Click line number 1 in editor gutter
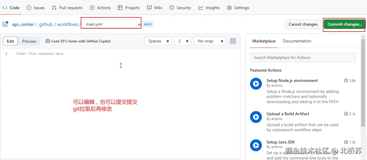 [6, 54]
